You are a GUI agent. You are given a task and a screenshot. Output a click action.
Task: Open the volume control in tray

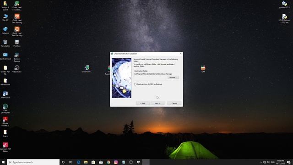(268, 162)
